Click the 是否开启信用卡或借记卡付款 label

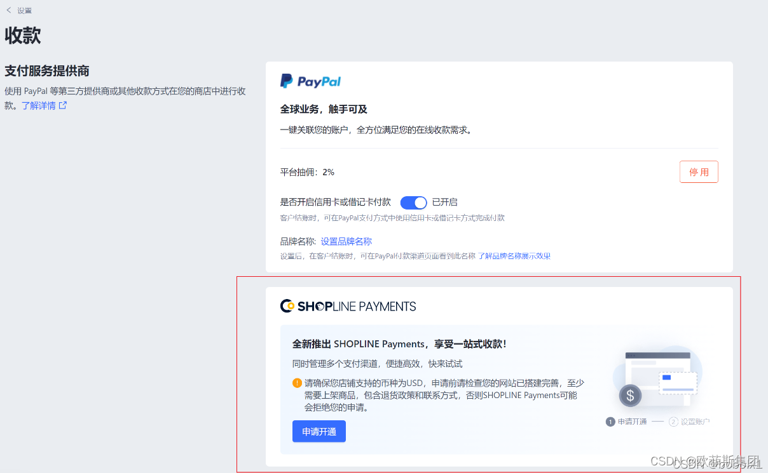[336, 203]
